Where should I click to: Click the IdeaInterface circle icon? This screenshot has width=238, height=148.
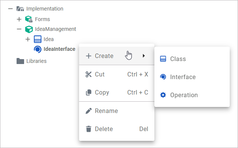[38, 49]
